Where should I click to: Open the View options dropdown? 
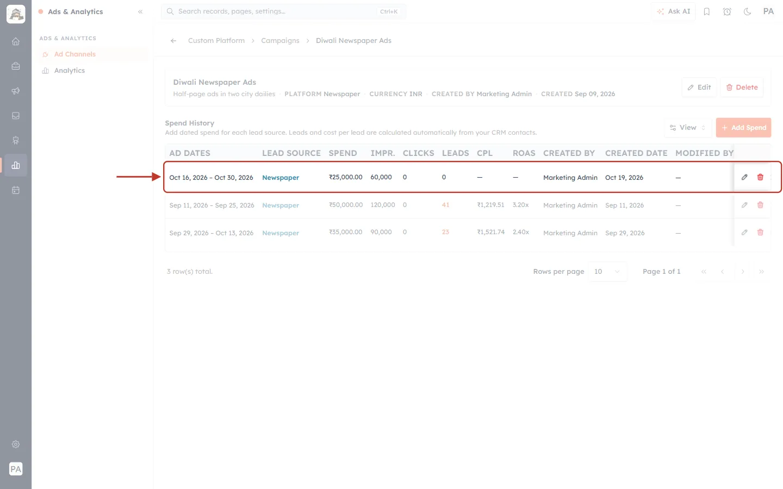pos(688,128)
